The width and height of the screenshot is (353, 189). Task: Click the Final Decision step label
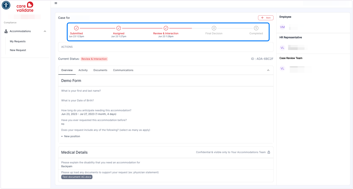(x=214, y=34)
